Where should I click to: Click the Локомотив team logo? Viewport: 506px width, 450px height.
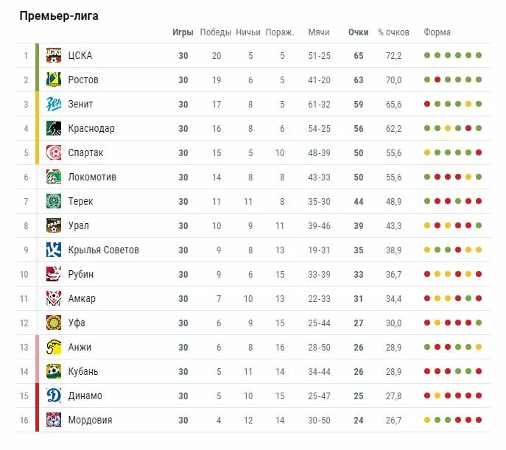54,177
